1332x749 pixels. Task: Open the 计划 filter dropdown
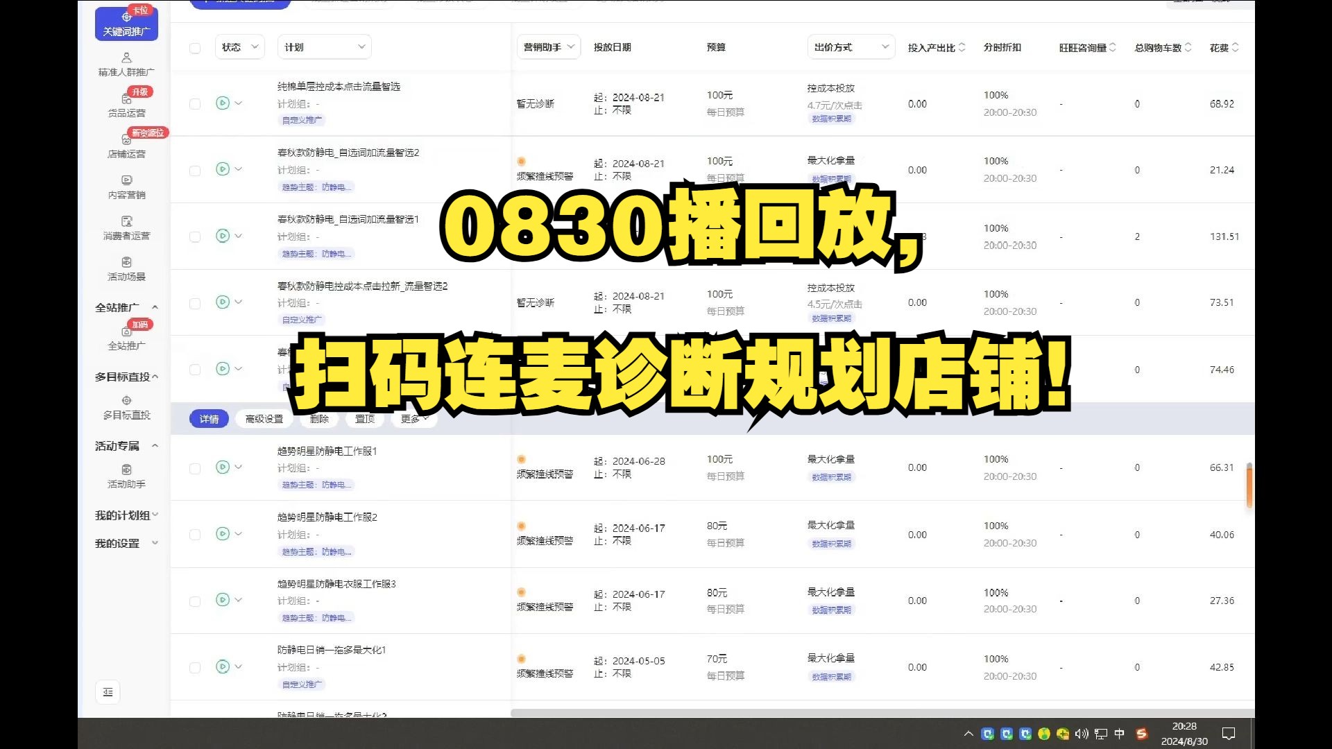click(324, 47)
